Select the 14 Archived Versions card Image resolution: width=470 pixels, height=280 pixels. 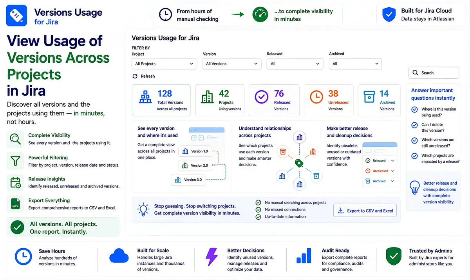[379, 100]
